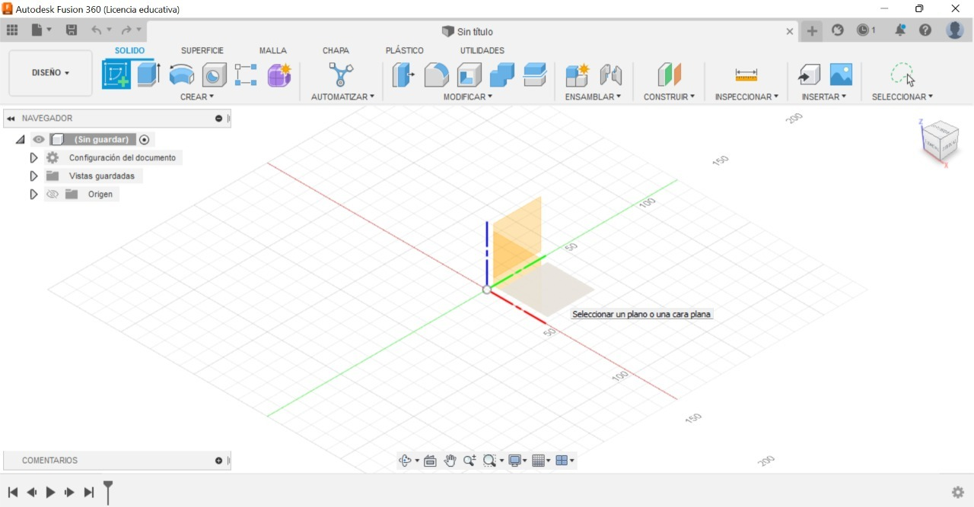Open the Help question mark icon
Image resolution: width=974 pixels, height=507 pixels.
click(925, 30)
